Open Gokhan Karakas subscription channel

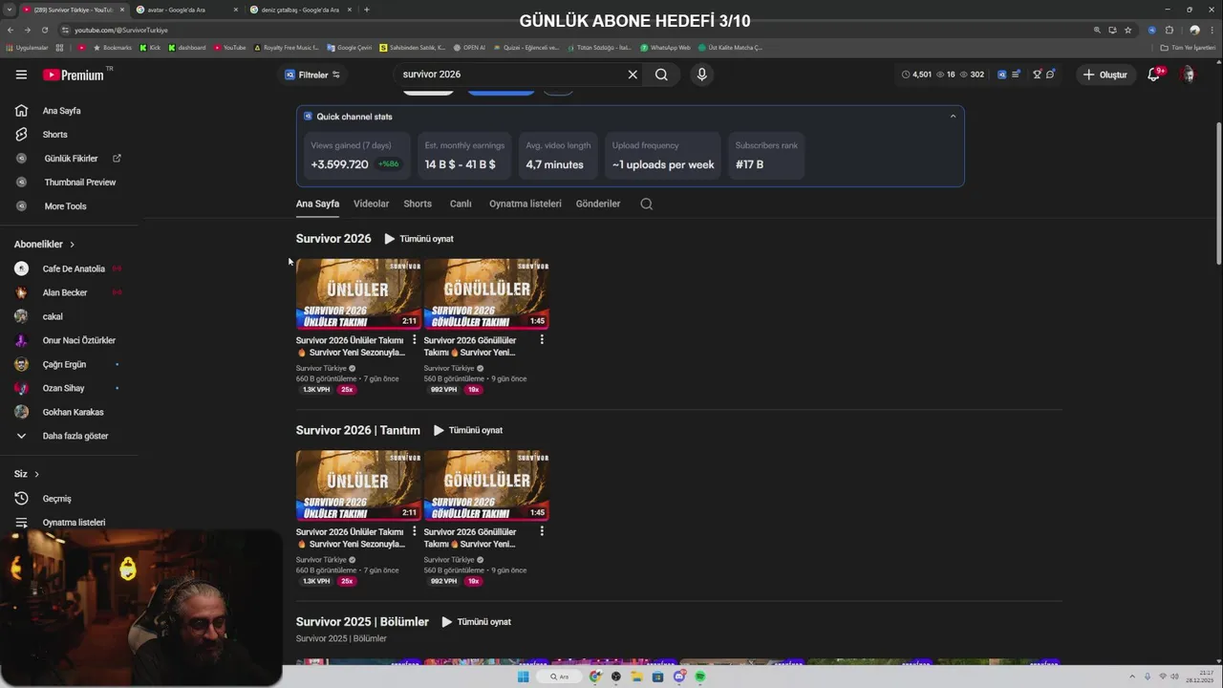(x=72, y=412)
